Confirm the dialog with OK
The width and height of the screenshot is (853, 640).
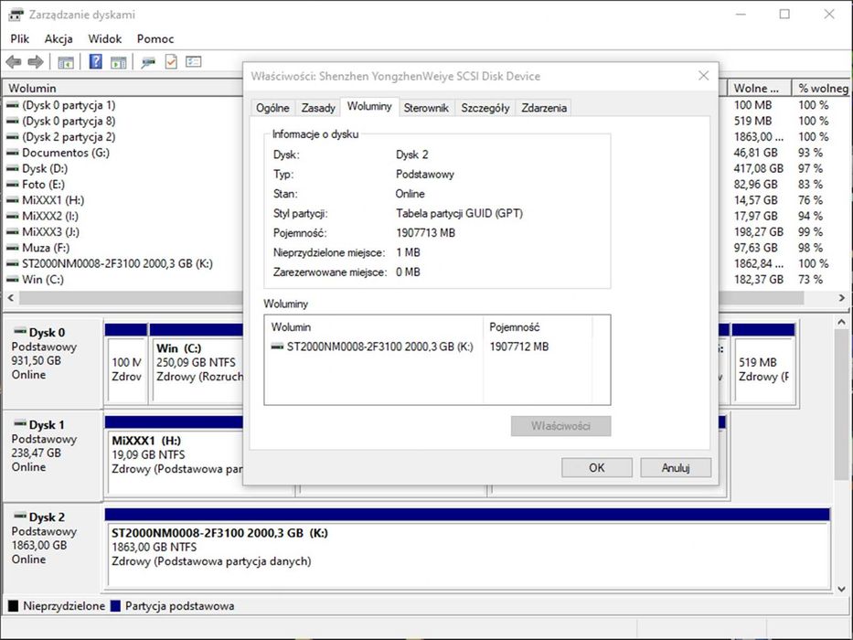click(x=597, y=467)
